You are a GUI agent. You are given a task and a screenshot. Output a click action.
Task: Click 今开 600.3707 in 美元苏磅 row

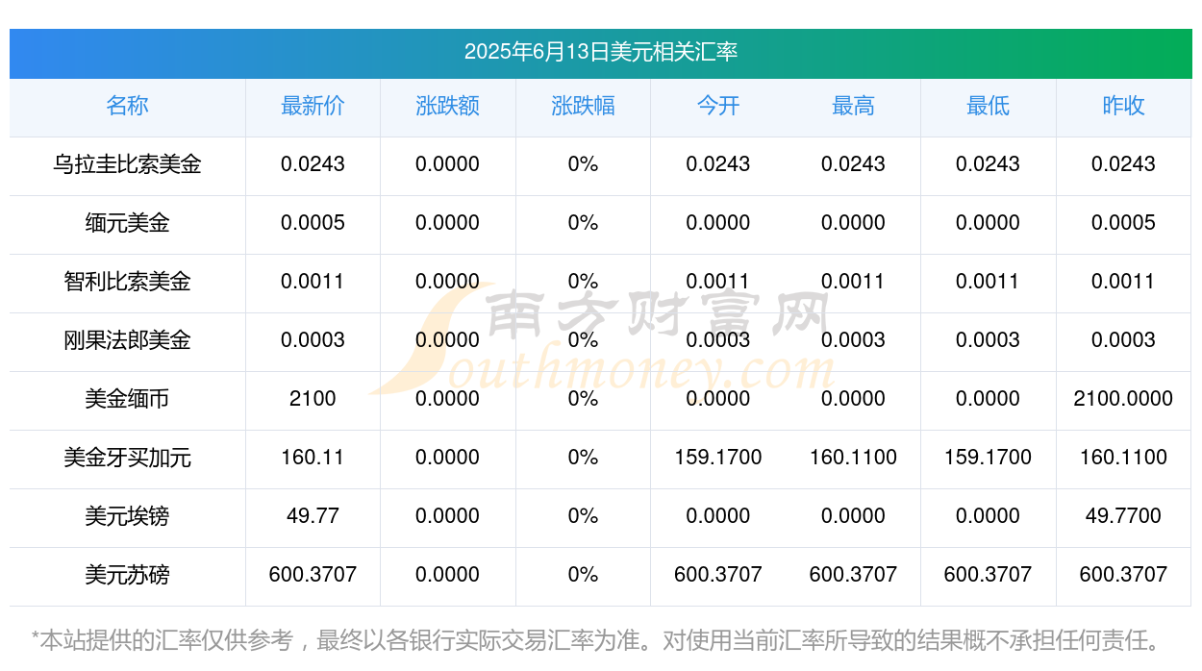718,575
